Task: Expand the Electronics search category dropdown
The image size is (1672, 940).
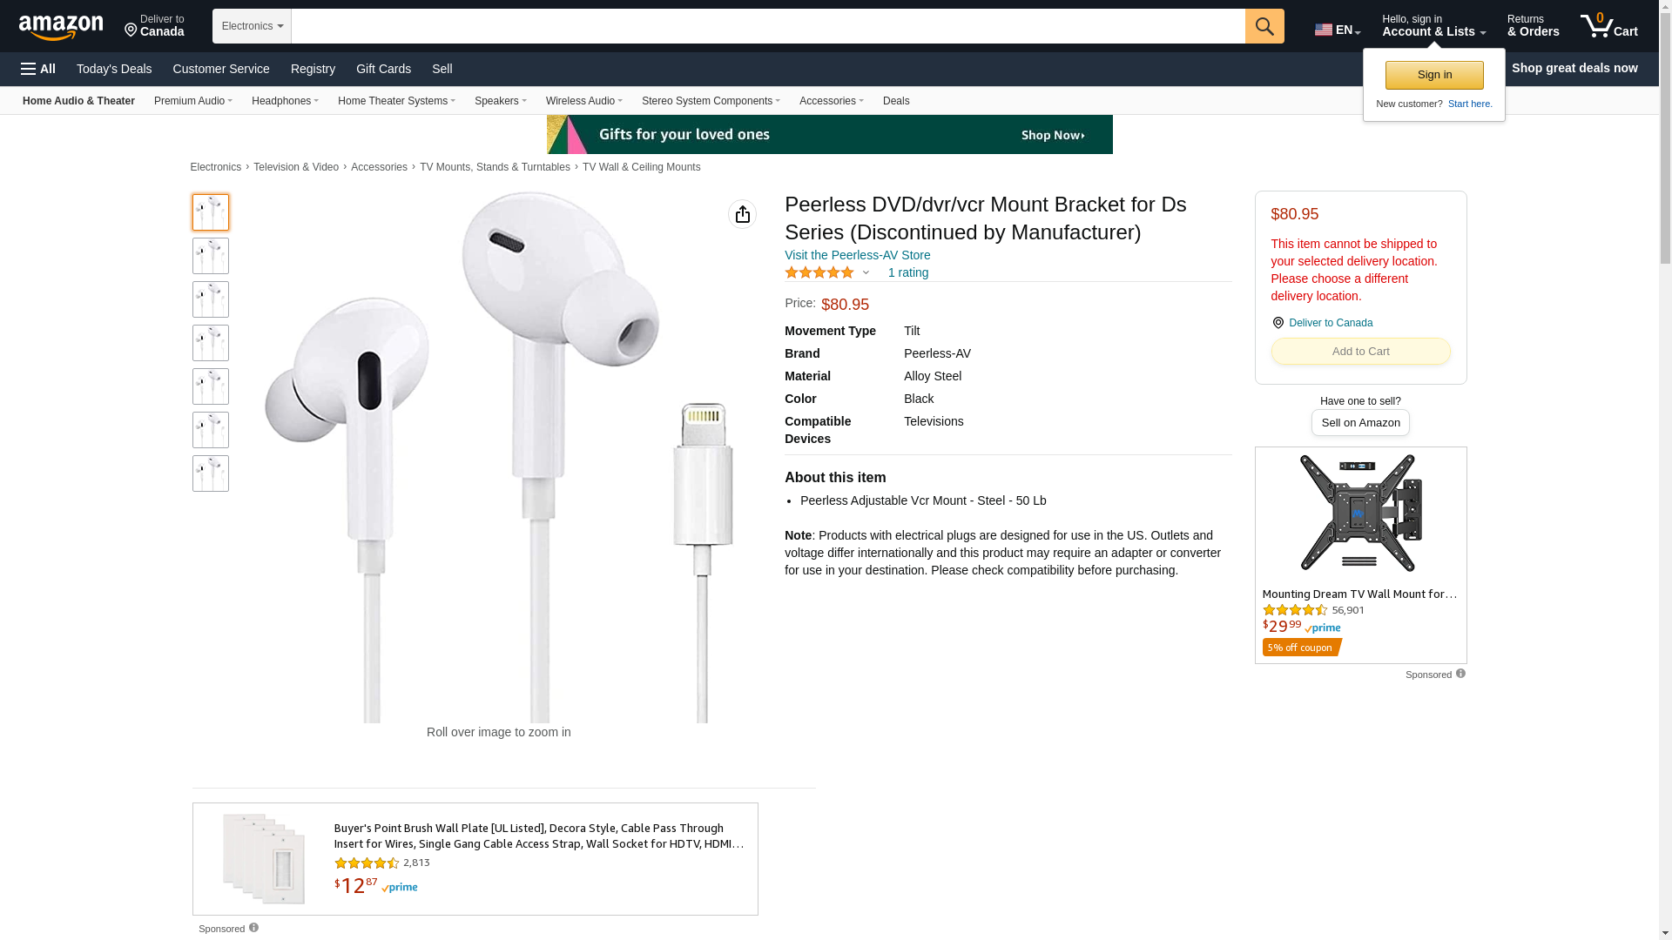Action: click(252, 26)
